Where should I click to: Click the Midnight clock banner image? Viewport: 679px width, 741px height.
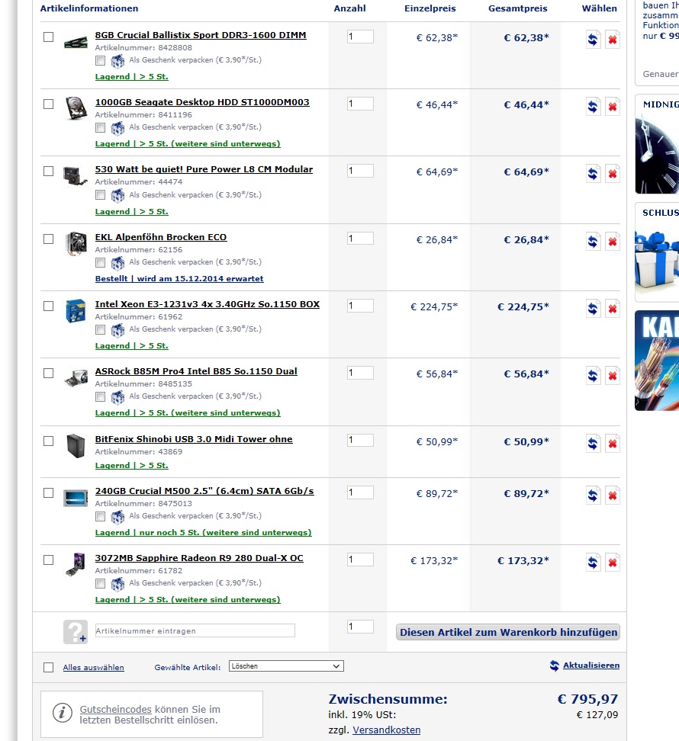pyautogui.click(x=657, y=155)
